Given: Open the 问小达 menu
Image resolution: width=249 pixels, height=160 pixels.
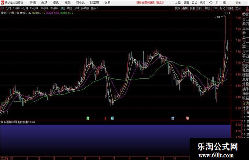Looking at the screenshot, I should point(80,3).
